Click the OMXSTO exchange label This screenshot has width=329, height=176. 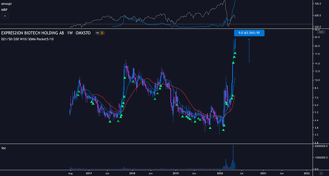click(x=83, y=33)
